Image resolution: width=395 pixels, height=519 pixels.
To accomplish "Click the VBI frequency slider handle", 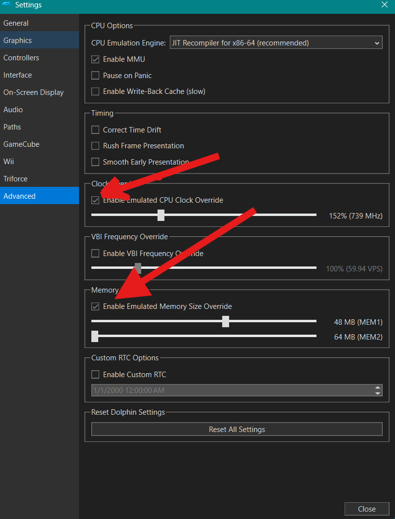I will coord(138,268).
